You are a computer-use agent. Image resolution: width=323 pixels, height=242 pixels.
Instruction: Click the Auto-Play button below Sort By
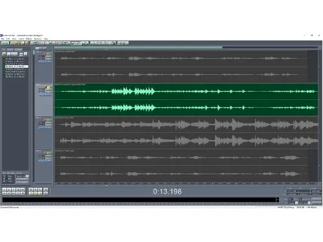(x=22, y=179)
